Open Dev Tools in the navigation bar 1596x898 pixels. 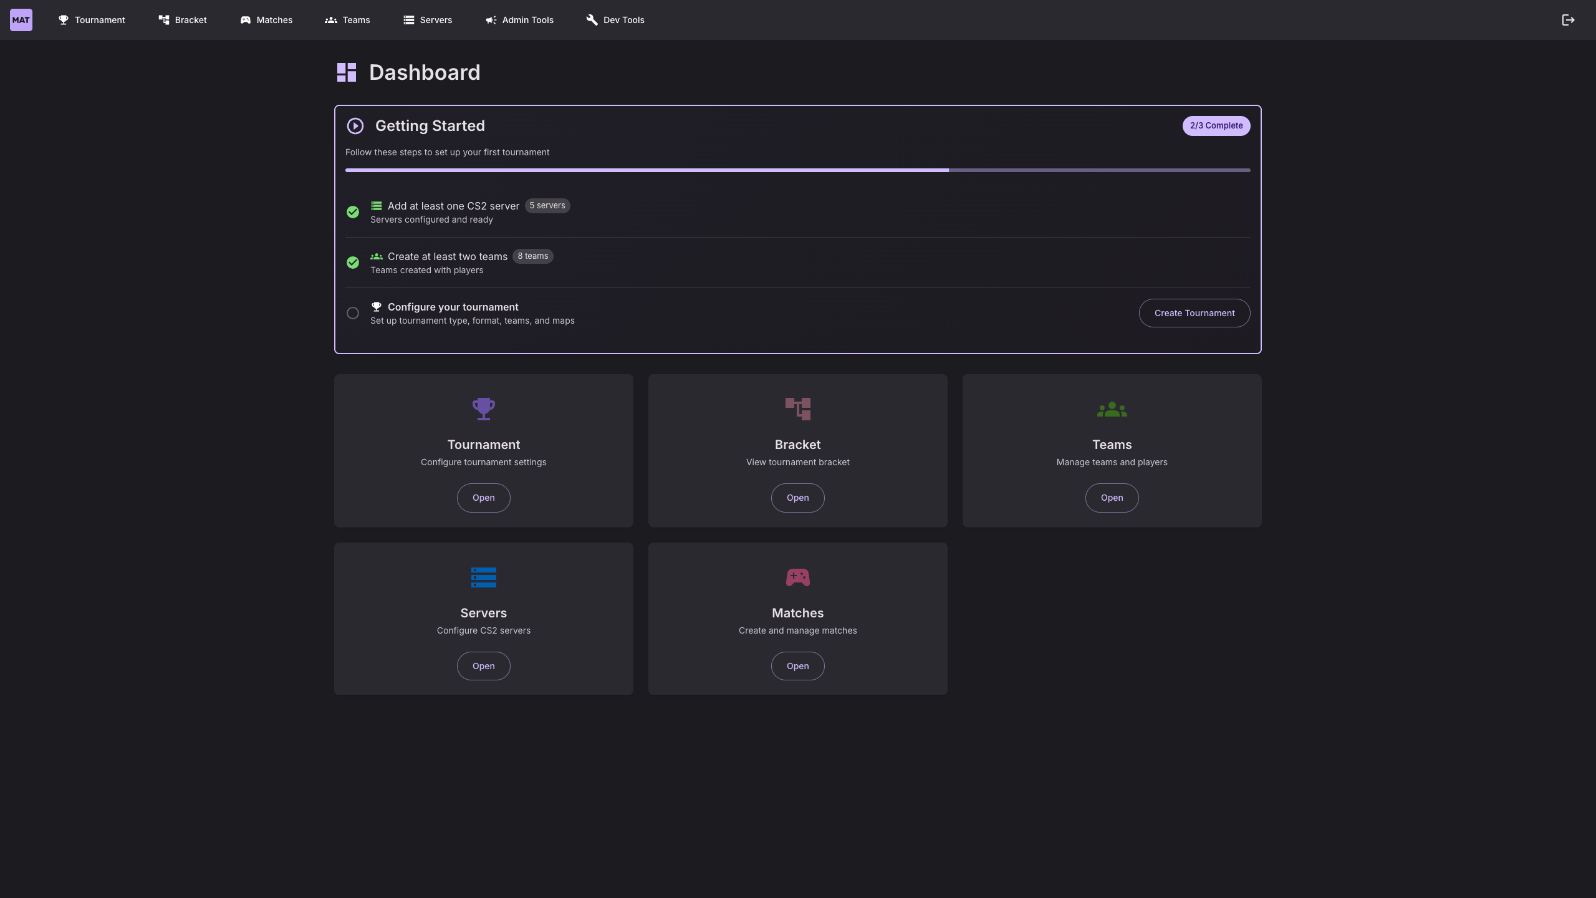pos(615,20)
